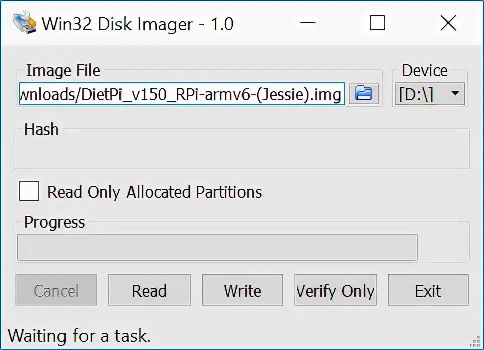Viewport: 484px width, 350px height.
Task: Click the Read Only Allocated Partitions label text
Action: [154, 192]
